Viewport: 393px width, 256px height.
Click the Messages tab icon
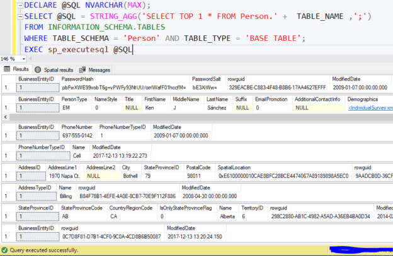(83, 70)
